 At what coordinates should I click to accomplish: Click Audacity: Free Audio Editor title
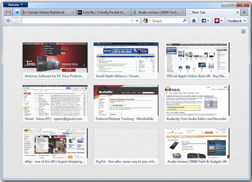pyautogui.click(x=197, y=119)
